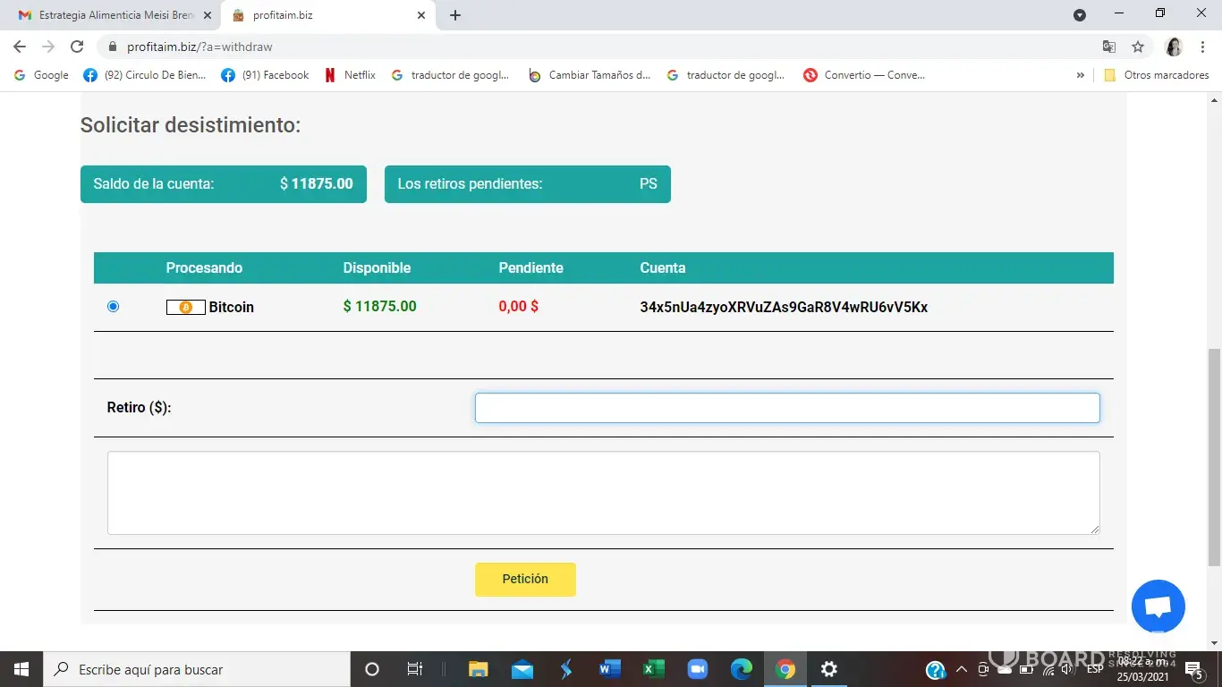Open the Chrome three-dot menu
The height and width of the screenshot is (687, 1222).
[x=1201, y=47]
